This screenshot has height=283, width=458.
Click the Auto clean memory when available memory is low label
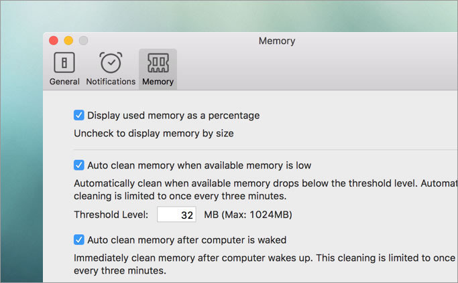(x=199, y=165)
